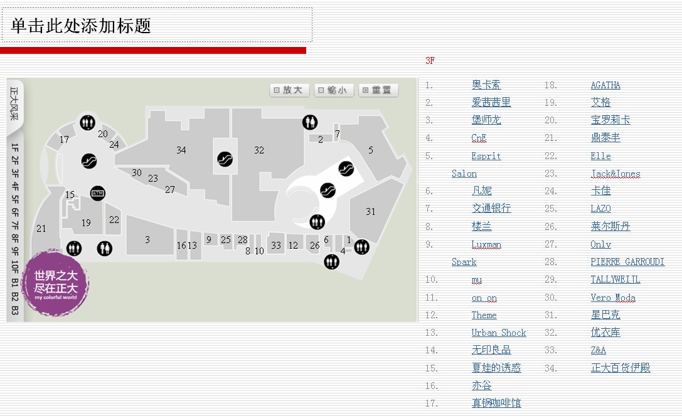Follow the Urban Shock store link

pyautogui.click(x=498, y=333)
